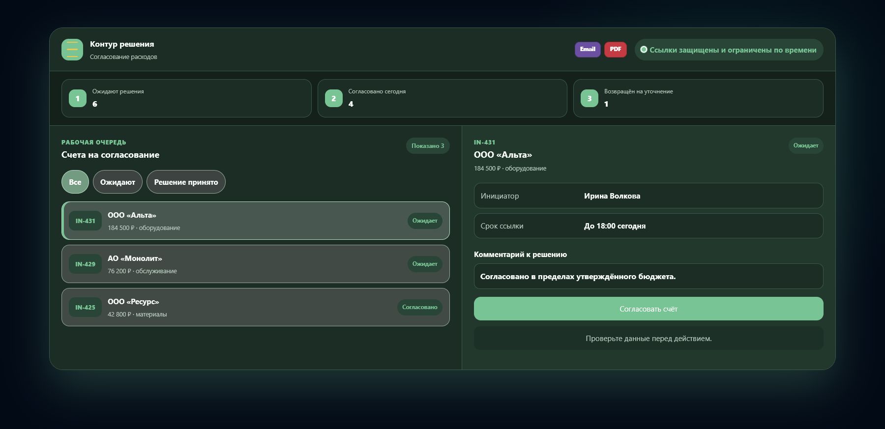This screenshot has width=885, height=429.
Task: Click the Срок ссылки field label
Action: pyautogui.click(x=502, y=226)
